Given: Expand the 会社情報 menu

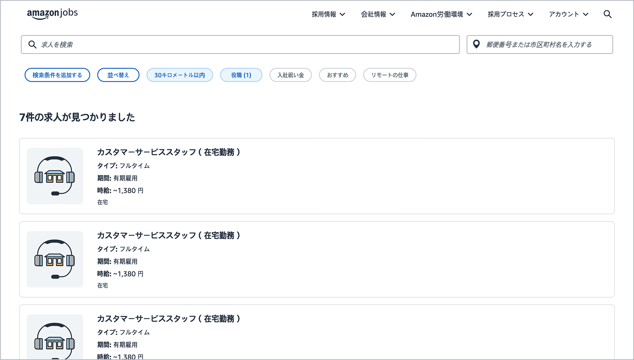Looking at the screenshot, I should pyautogui.click(x=378, y=14).
